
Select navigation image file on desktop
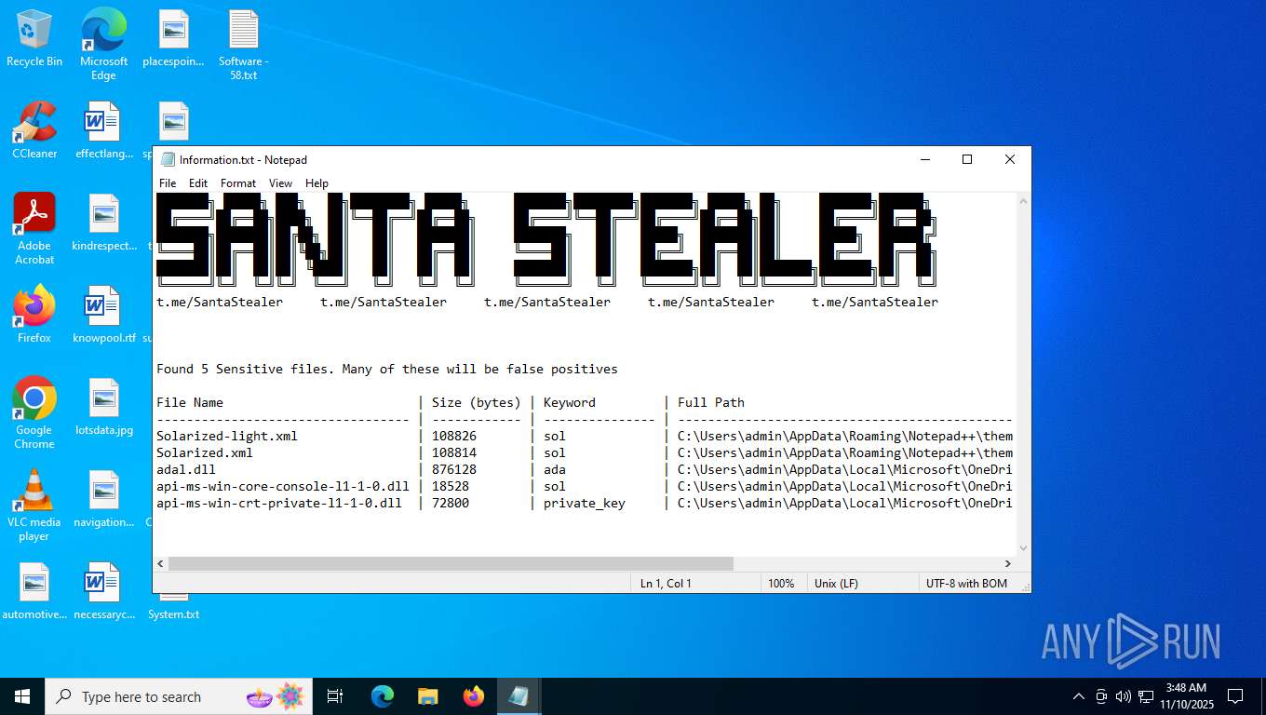pos(103,499)
